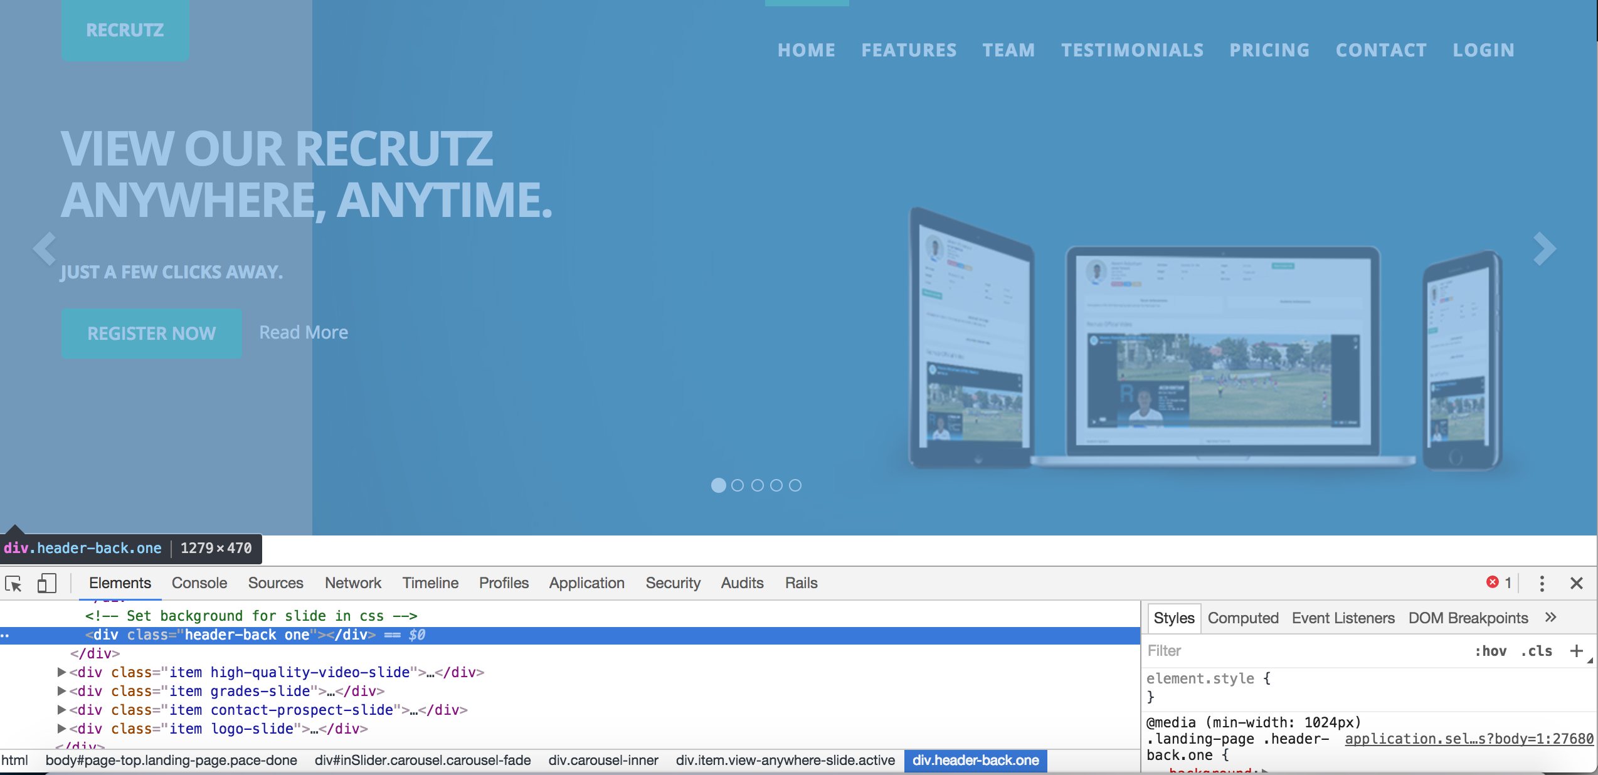Click the REGISTER NOW button
Screen dimensions: 1598x775
[151, 333]
